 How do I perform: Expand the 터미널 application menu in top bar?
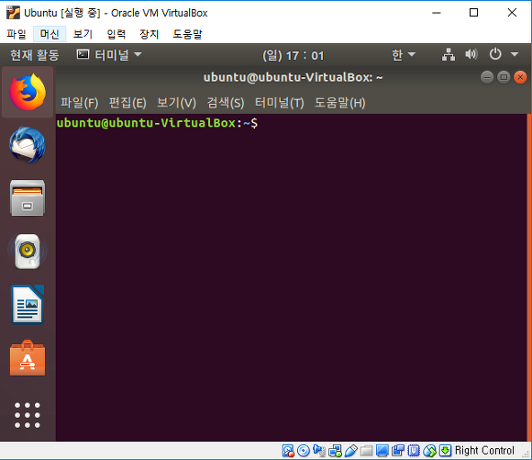109,55
